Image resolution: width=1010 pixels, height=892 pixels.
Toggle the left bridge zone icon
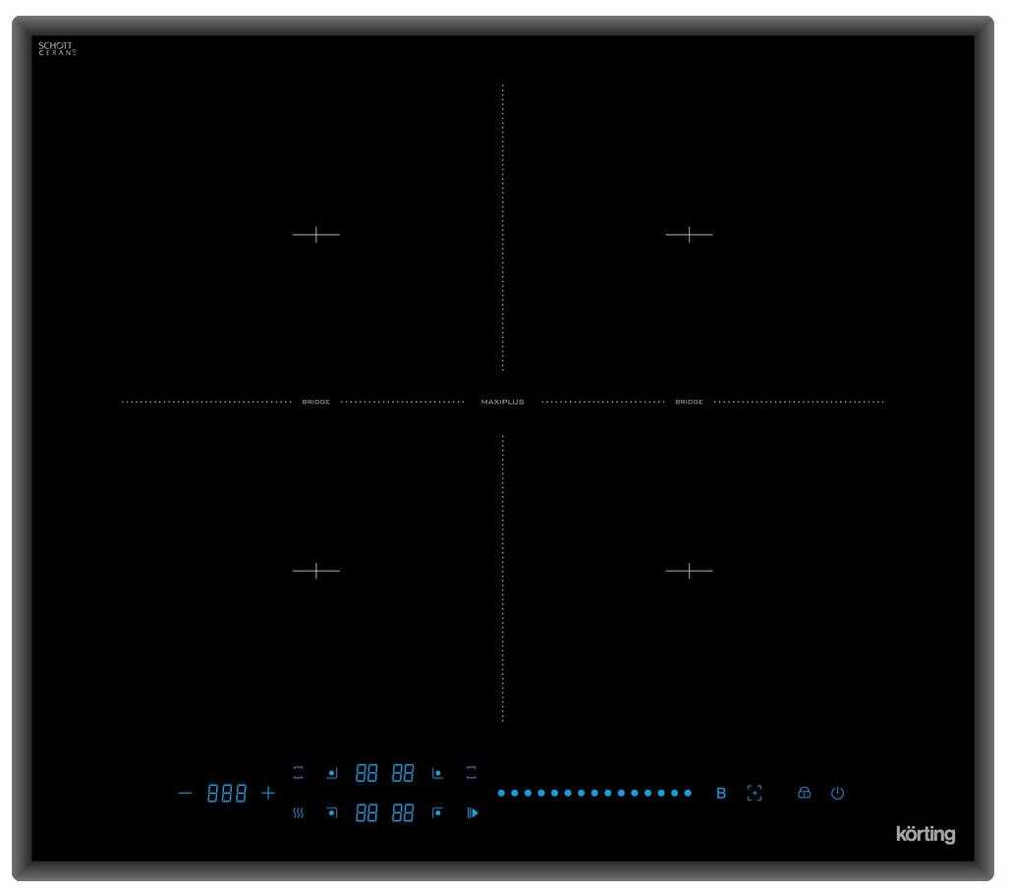point(299,773)
